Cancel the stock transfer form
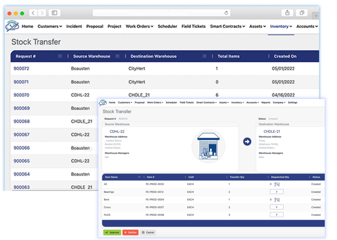The width and height of the screenshot is (337, 240). tap(148, 232)
